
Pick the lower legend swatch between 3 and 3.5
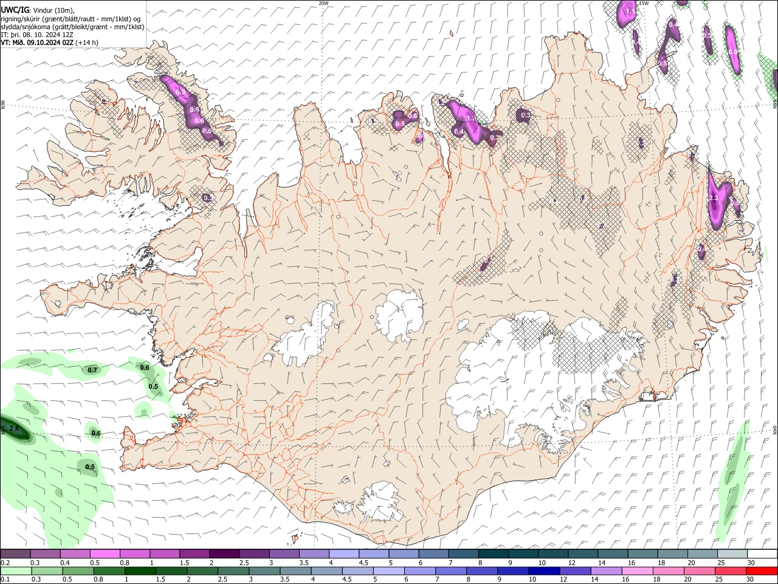coord(264,571)
